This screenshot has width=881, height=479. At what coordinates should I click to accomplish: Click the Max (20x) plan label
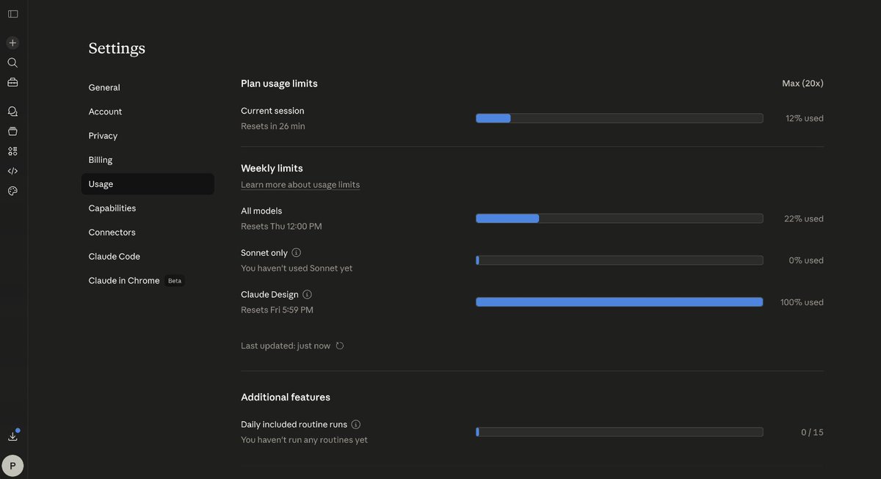[x=802, y=84]
